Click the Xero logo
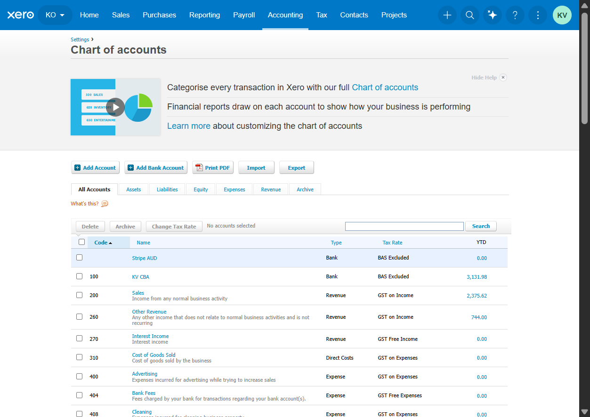590x417 pixels. 21,15
